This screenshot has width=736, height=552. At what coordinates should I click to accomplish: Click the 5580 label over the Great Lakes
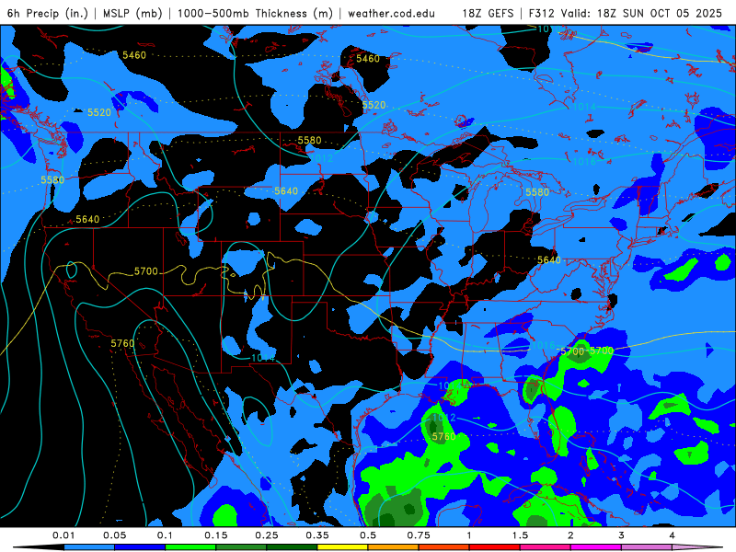coord(537,192)
